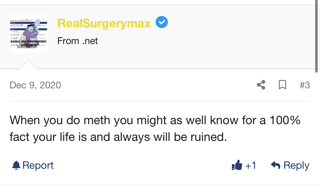This screenshot has height=195, width=320.
Task: Click the share icon on post #3
Action: click(x=261, y=85)
